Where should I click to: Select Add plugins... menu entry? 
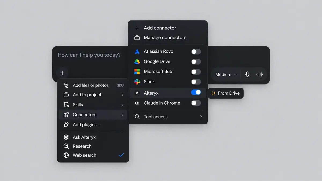coord(93,125)
